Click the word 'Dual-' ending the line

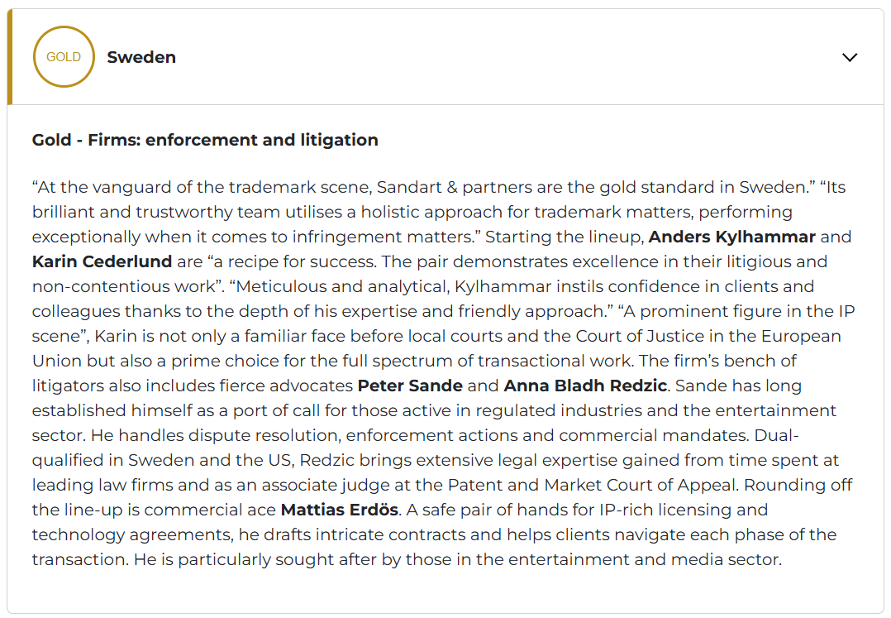pyautogui.click(x=777, y=435)
